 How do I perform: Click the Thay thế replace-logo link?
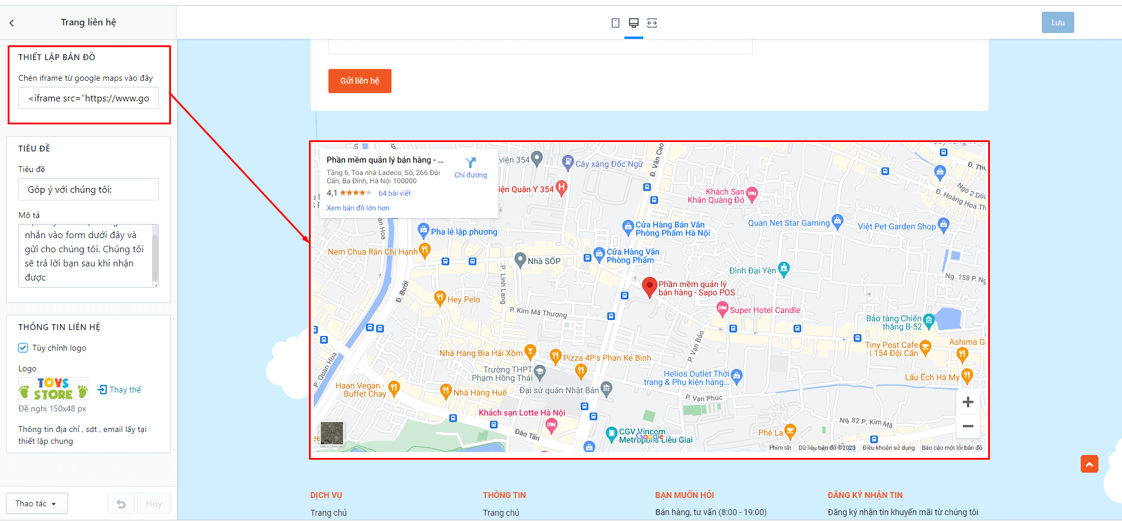click(x=120, y=390)
